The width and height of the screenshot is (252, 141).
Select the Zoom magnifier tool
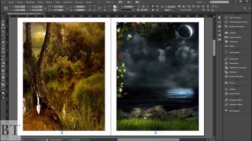coord(3,81)
